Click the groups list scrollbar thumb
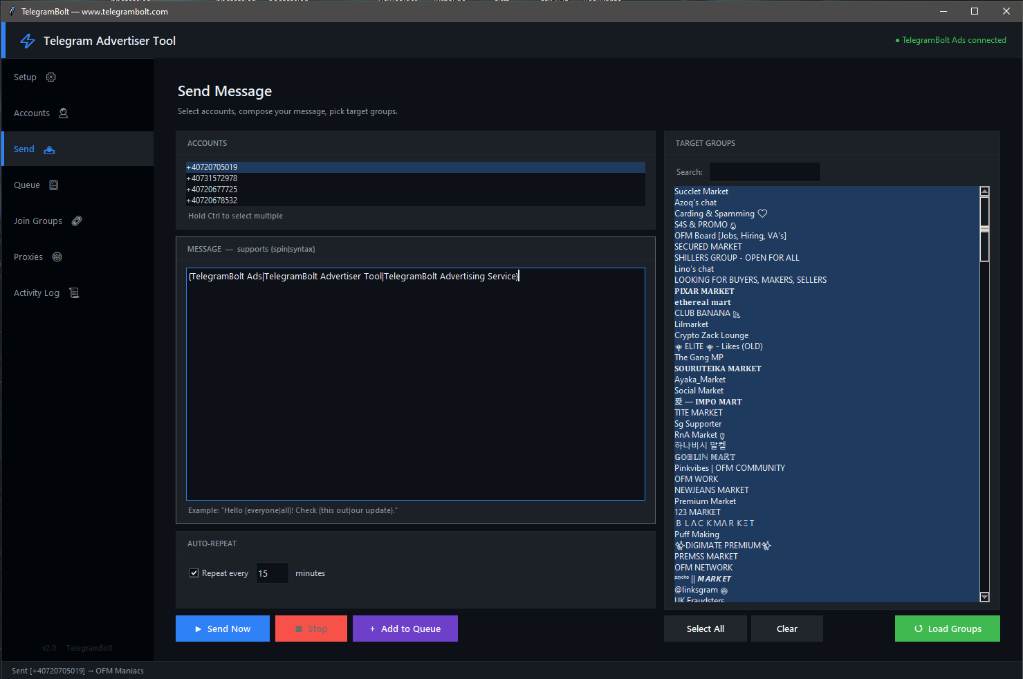This screenshot has width=1023, height=679. point(985,229)
